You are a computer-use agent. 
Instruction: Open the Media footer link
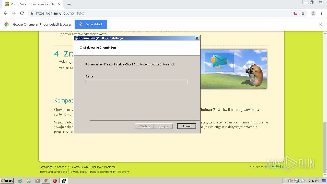(76, 167)
